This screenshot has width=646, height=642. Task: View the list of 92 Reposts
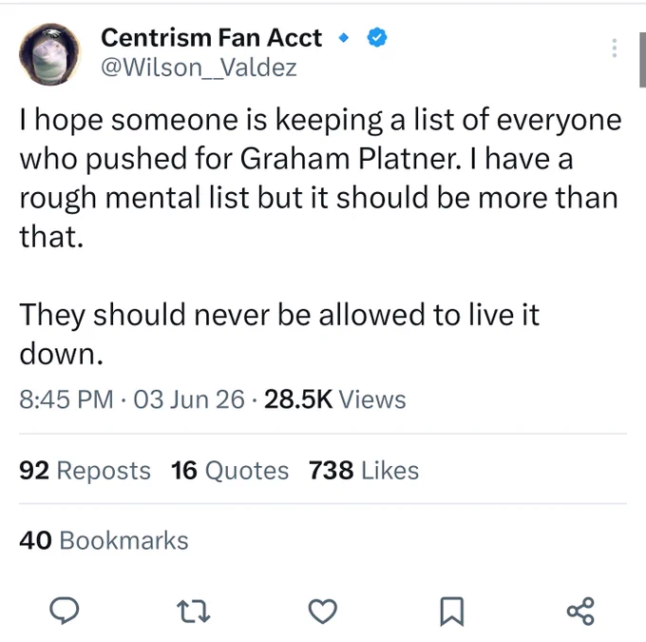(85, 471)
